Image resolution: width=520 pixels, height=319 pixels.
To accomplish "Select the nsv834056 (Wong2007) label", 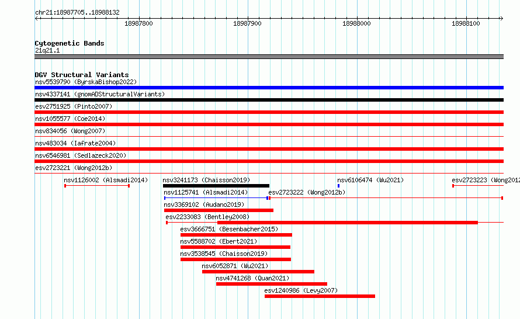I will coord(70,131).
